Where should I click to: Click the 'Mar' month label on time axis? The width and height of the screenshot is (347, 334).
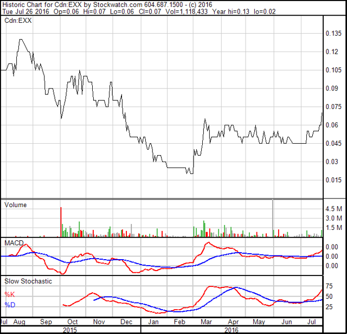[206, 322]
